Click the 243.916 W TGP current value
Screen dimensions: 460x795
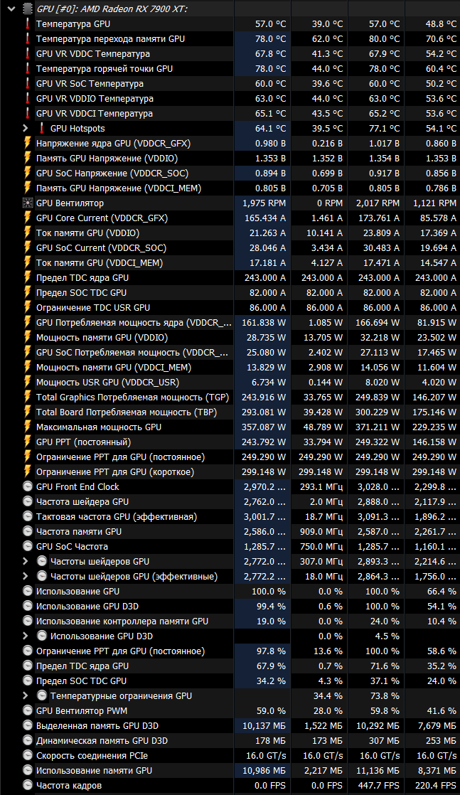[x=264, y=397]
